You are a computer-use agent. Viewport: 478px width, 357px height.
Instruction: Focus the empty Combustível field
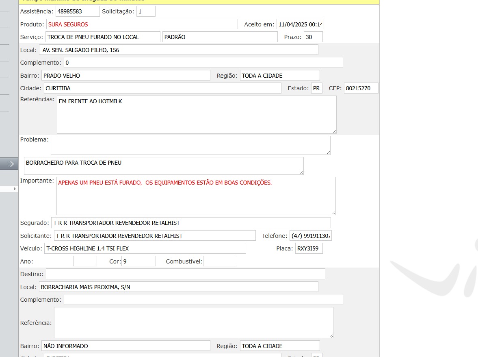pyautogui.click(x=220, y=261)
